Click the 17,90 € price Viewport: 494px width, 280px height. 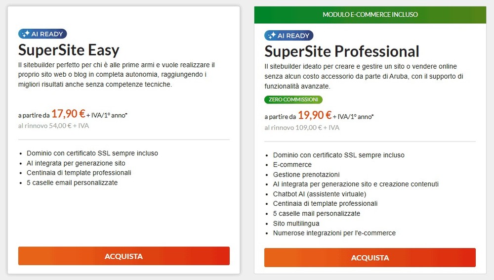(68, 114)
